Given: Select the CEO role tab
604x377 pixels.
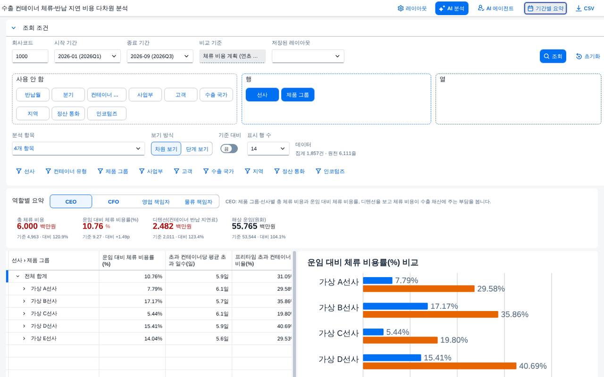Looking at the screenshot, I should point(71,202).
